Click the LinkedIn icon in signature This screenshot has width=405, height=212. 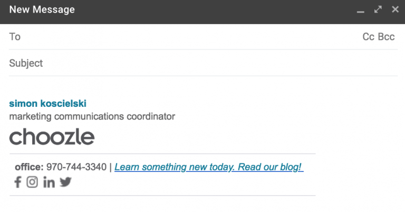(x=49, y=182)
